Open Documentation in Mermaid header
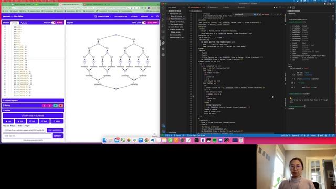The width and height of the screenshot is (336, 189). [x=121, y=16]
